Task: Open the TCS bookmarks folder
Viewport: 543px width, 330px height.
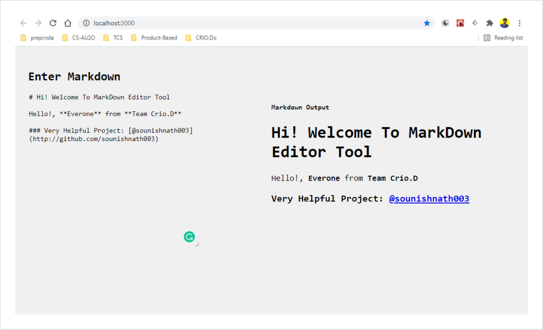Action: 116,38
